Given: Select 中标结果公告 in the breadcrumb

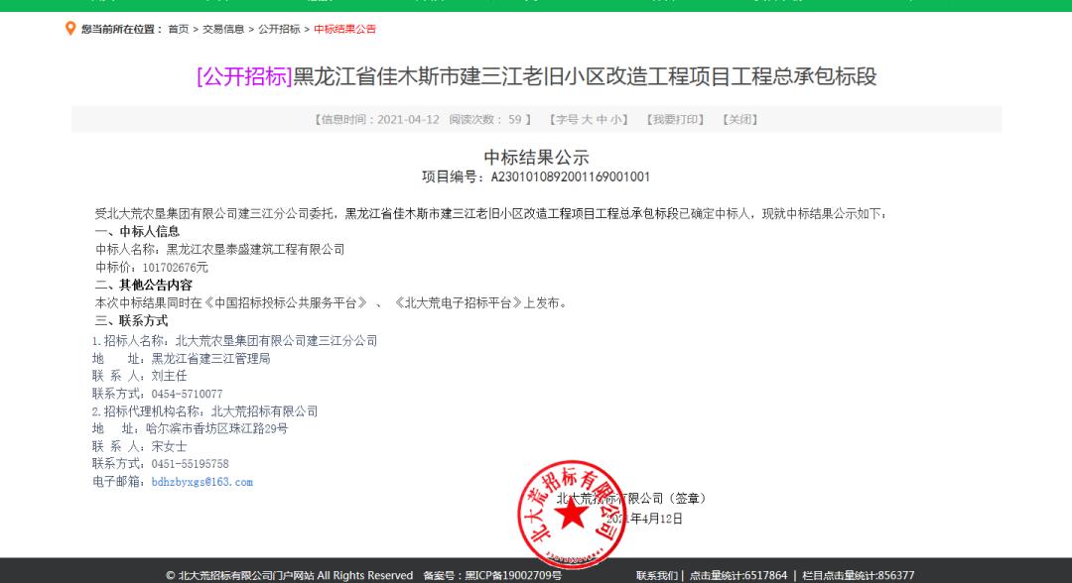Looking at the screenshot, I should (344, 30).
